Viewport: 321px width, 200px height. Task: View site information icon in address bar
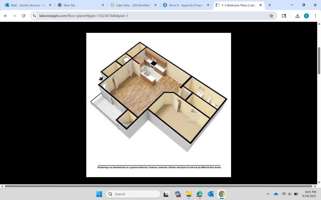coord(35,16)
